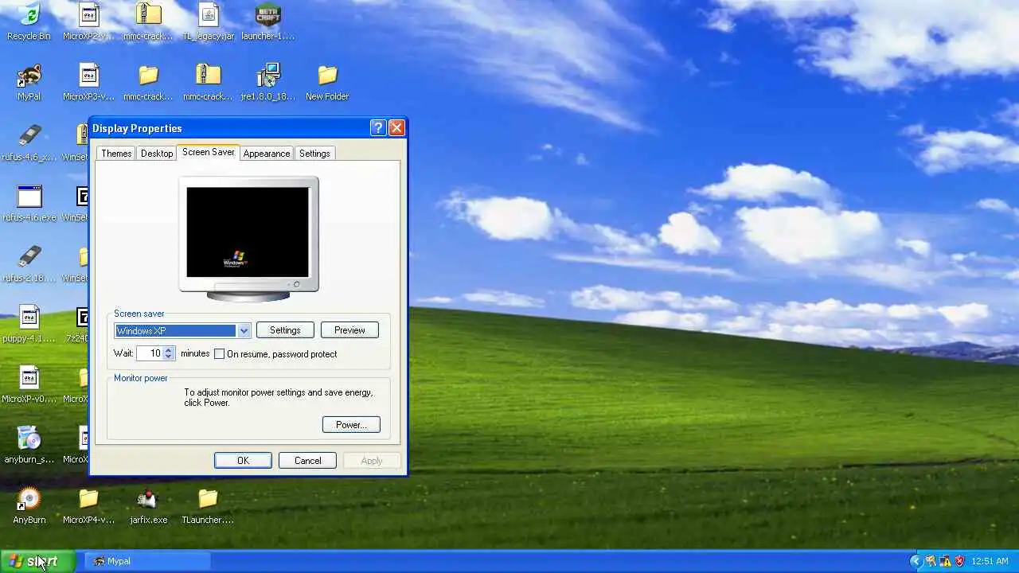Click the taskbar clock showing 12:51 AM
Image resolution: width=1019 pixels, height=573 pixels.
990,561
